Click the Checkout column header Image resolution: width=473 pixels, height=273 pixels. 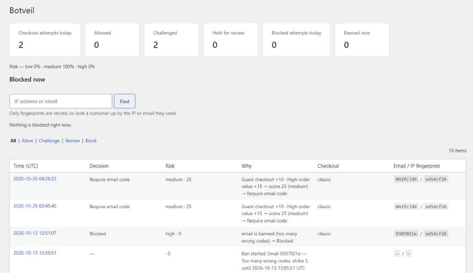[328, 166]
